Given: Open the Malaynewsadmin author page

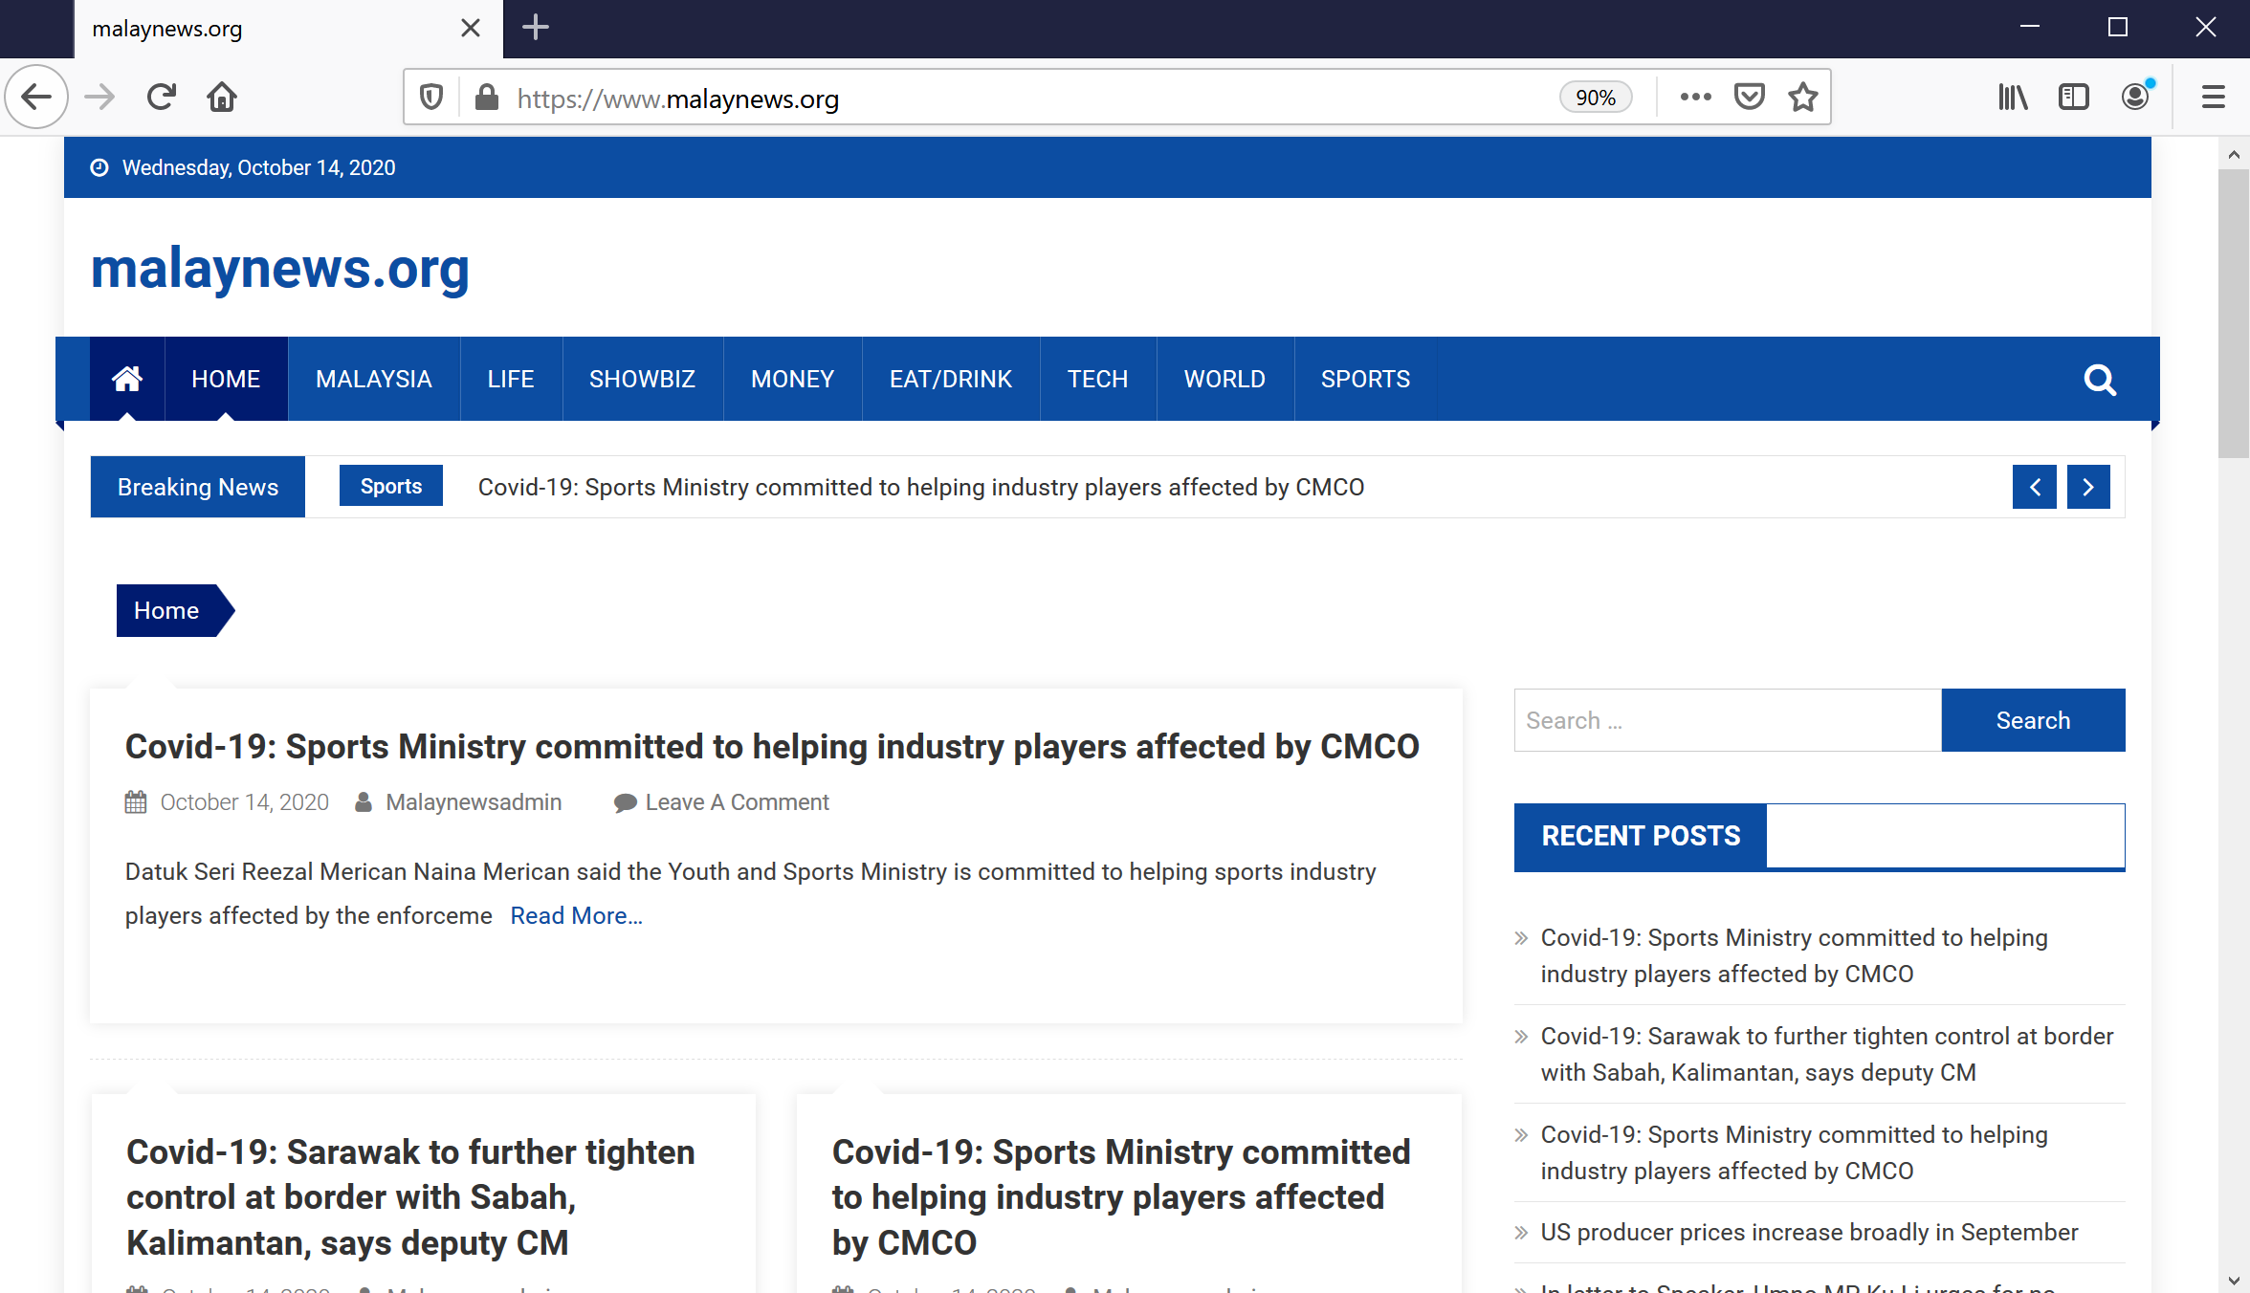Looking at the screenshot, I should coord(474,802).
